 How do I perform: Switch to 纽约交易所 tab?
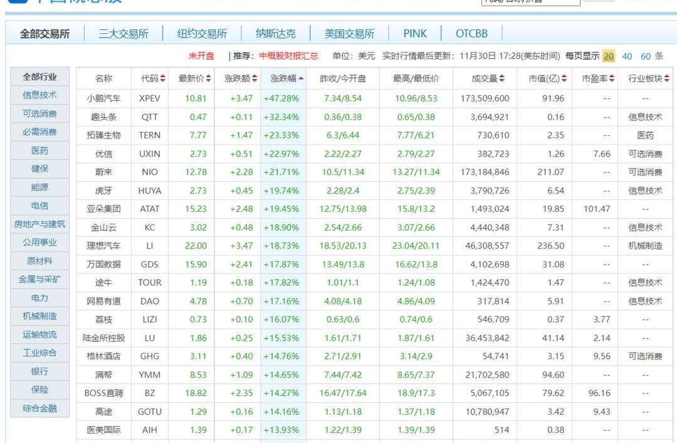pyautogui.click(x=202, y=34)
